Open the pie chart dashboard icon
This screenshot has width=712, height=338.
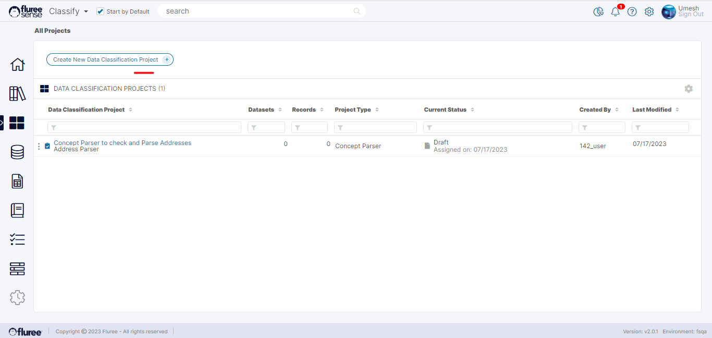tap(598, 11)
